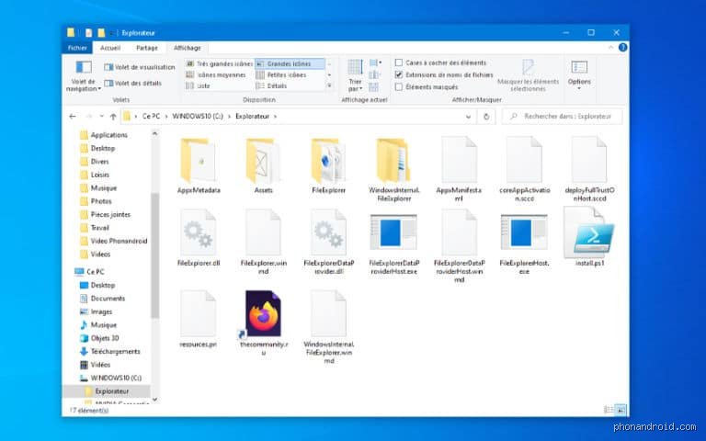Choose Très grandes icônes layout

(220, 64)
